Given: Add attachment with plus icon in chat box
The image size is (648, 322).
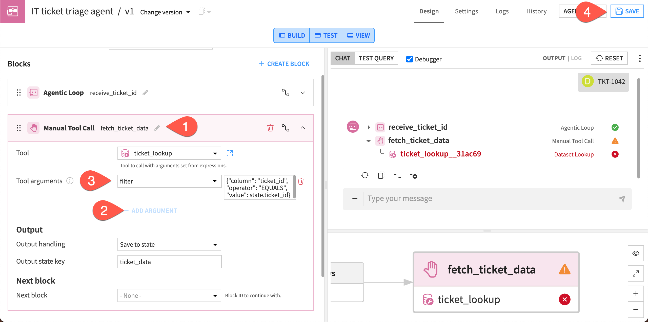Looking at the screenshot, I should point(355,199).
